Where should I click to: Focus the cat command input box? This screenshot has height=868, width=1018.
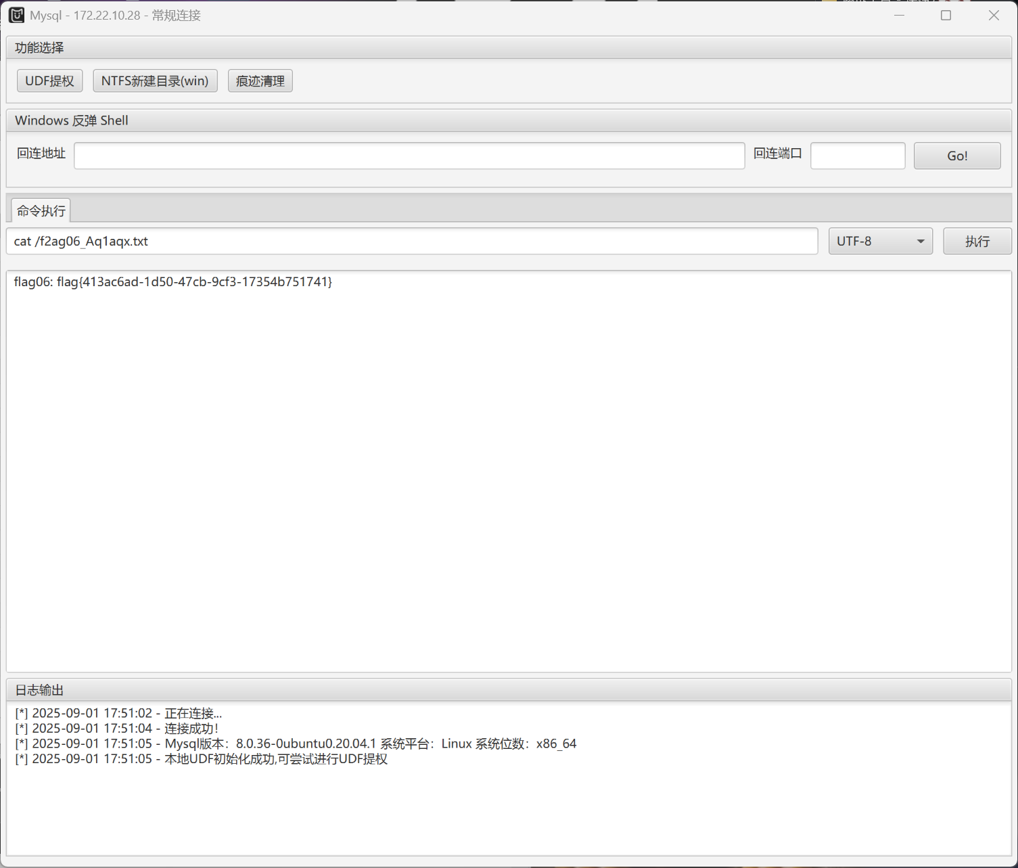tap(411, 242)
